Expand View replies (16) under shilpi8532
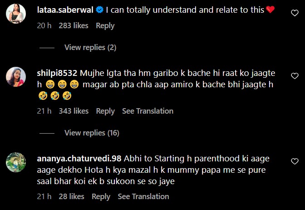 click(92, 133)
